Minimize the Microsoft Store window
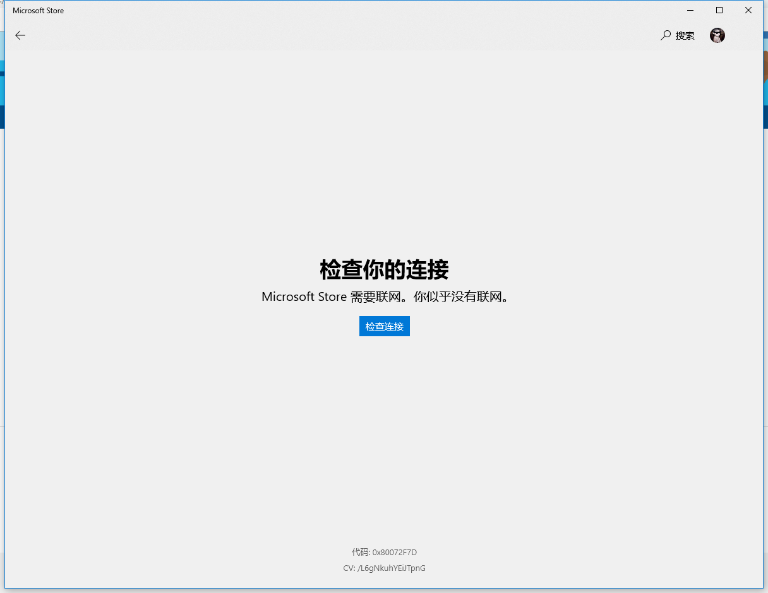Screen dimensions: 768x593 (x=690, y=10)
